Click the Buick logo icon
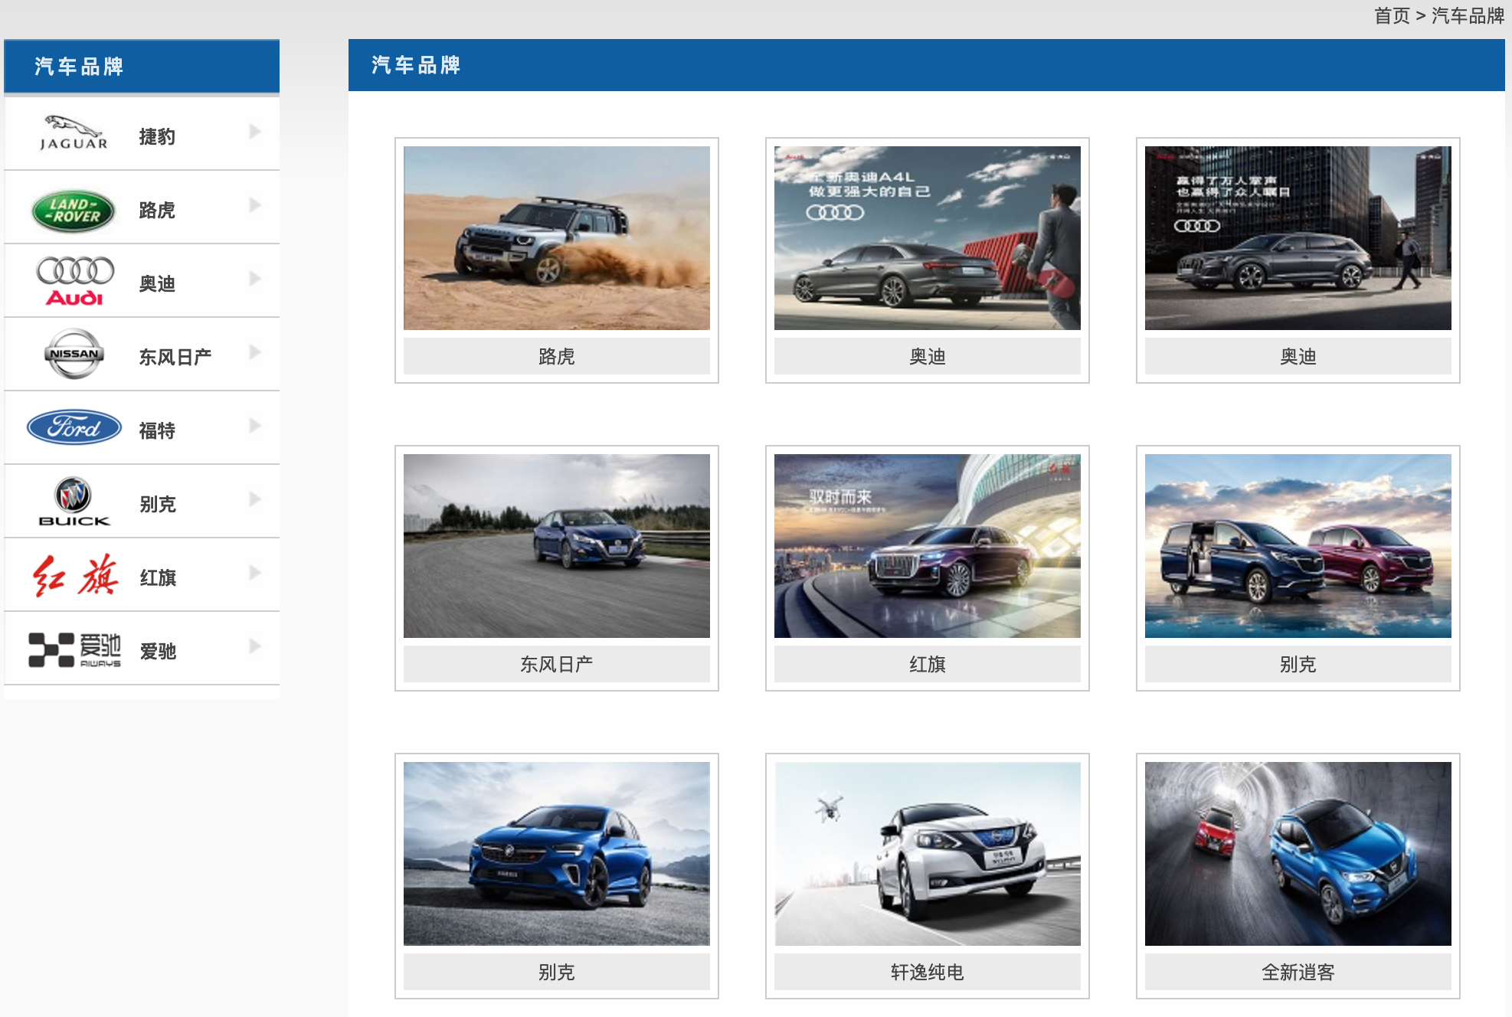 pos(74,502)
